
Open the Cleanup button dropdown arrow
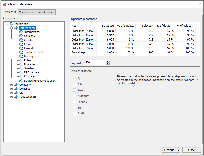tap(178, 150)
